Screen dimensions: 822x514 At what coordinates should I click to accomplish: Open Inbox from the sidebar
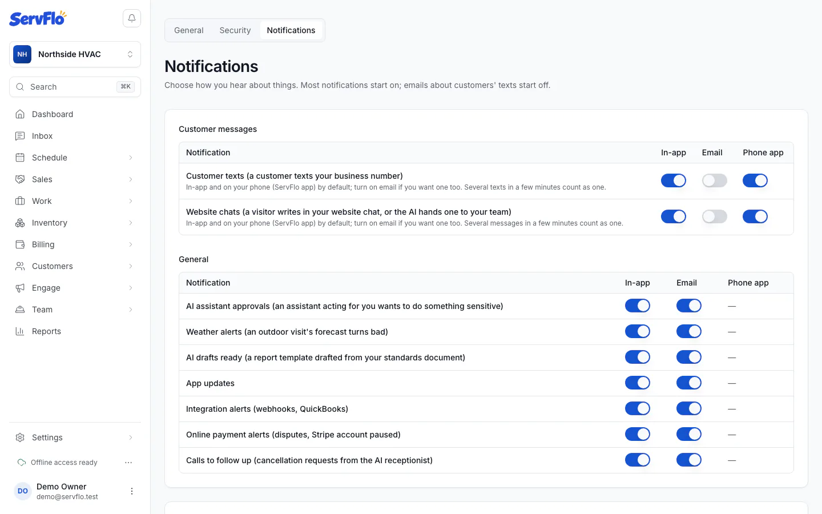point(75,136)
